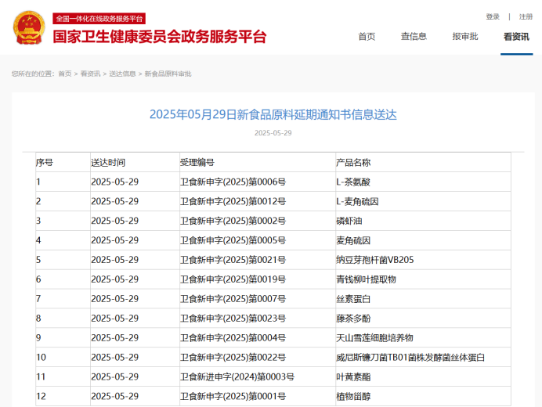
Task: Open the 注册 register link
Action: tap(526, 16)
